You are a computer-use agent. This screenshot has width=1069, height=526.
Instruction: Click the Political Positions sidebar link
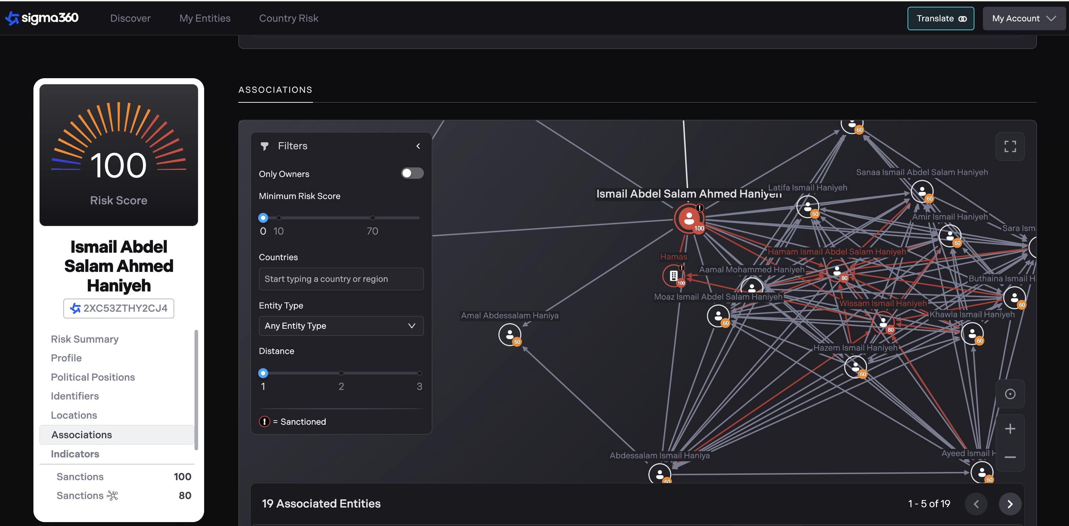[92, 377]
